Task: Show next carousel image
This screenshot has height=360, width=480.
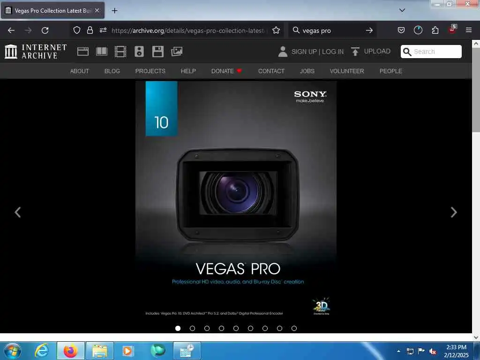Action: (454, 212)
